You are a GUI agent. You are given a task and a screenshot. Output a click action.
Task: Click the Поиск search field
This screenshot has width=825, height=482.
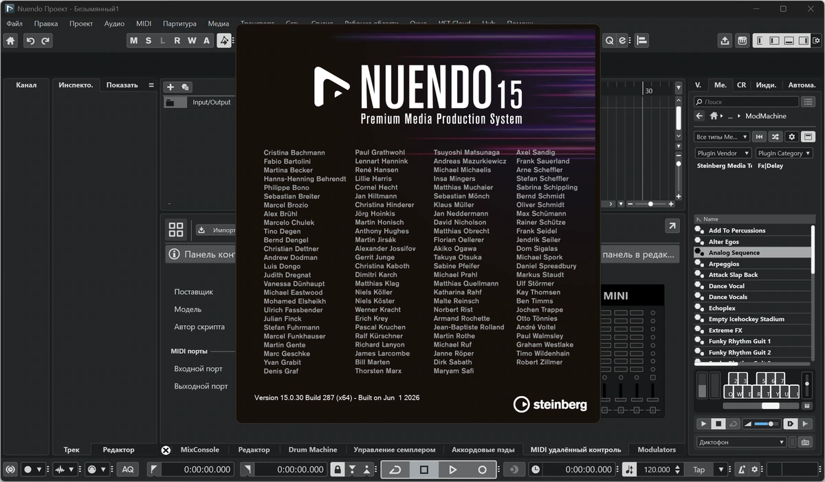coord(747,102)
